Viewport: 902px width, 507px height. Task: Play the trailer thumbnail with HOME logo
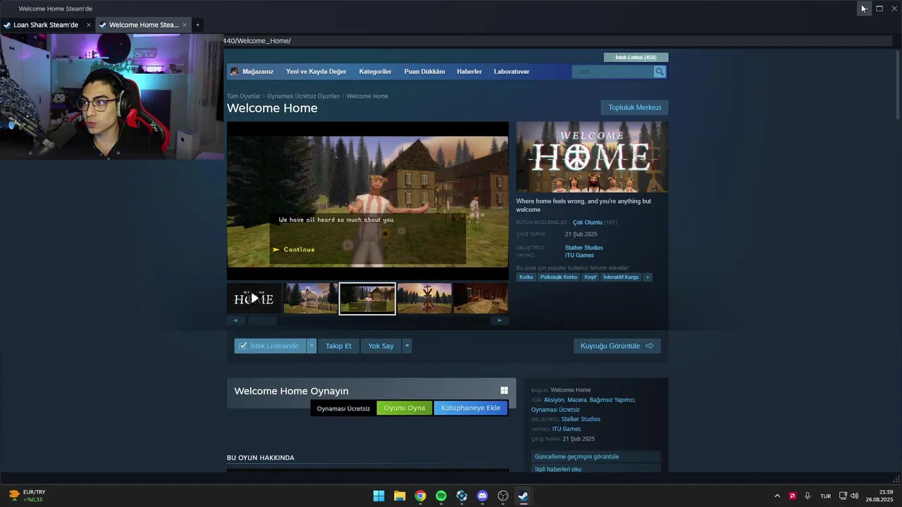pos(254,299)
